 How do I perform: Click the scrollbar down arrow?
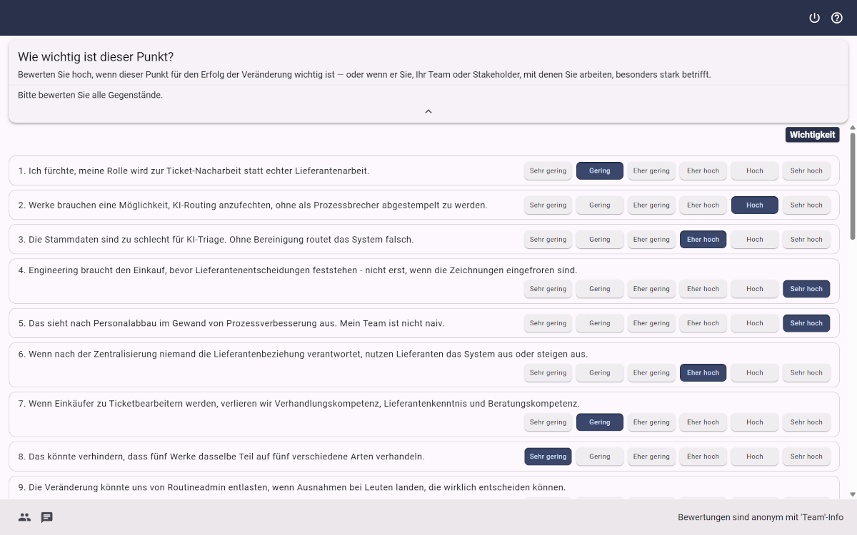(852, 494)
